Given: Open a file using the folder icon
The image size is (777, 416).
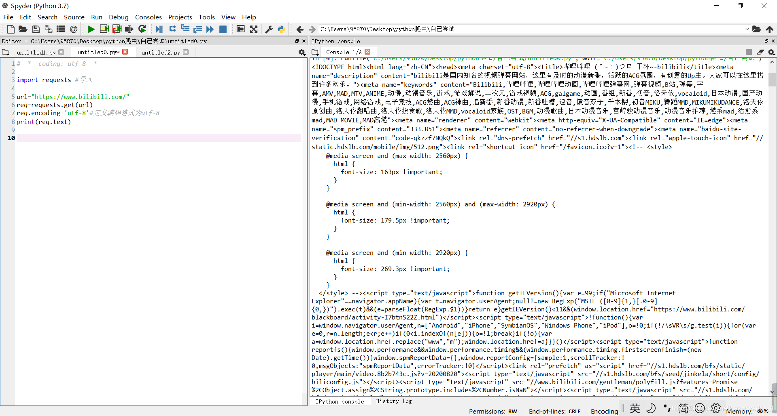Looking at the screenshot, I should tap(23, 29).
